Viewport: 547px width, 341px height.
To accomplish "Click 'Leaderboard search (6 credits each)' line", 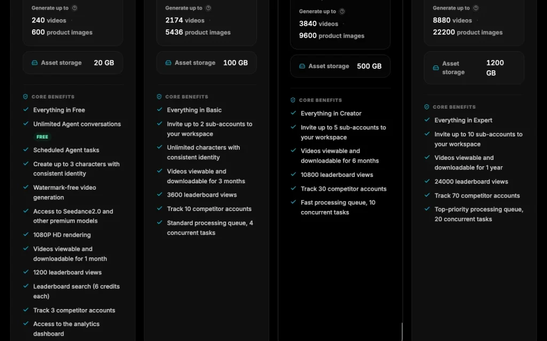I will (76, 291).
